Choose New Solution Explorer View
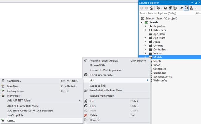Viewport: 201px width, 124px height. coord(116,91)
